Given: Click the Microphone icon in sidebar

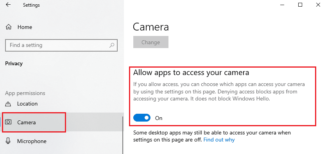Looking at the screenshot, I should point(8,141).
